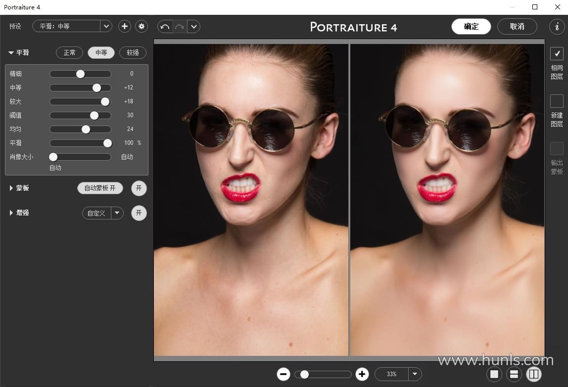
Task: Expand the 蒙板 section
Action: (11, 188)
